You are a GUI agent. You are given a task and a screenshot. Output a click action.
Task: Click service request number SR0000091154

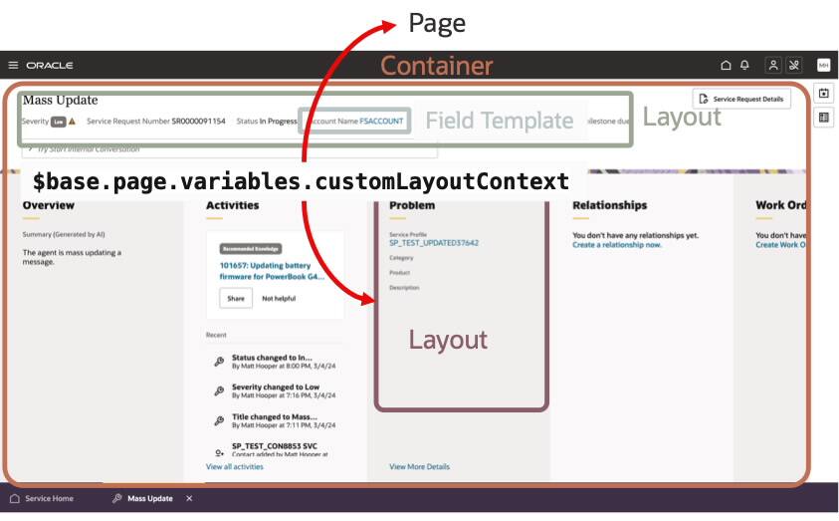coord(198,121)
